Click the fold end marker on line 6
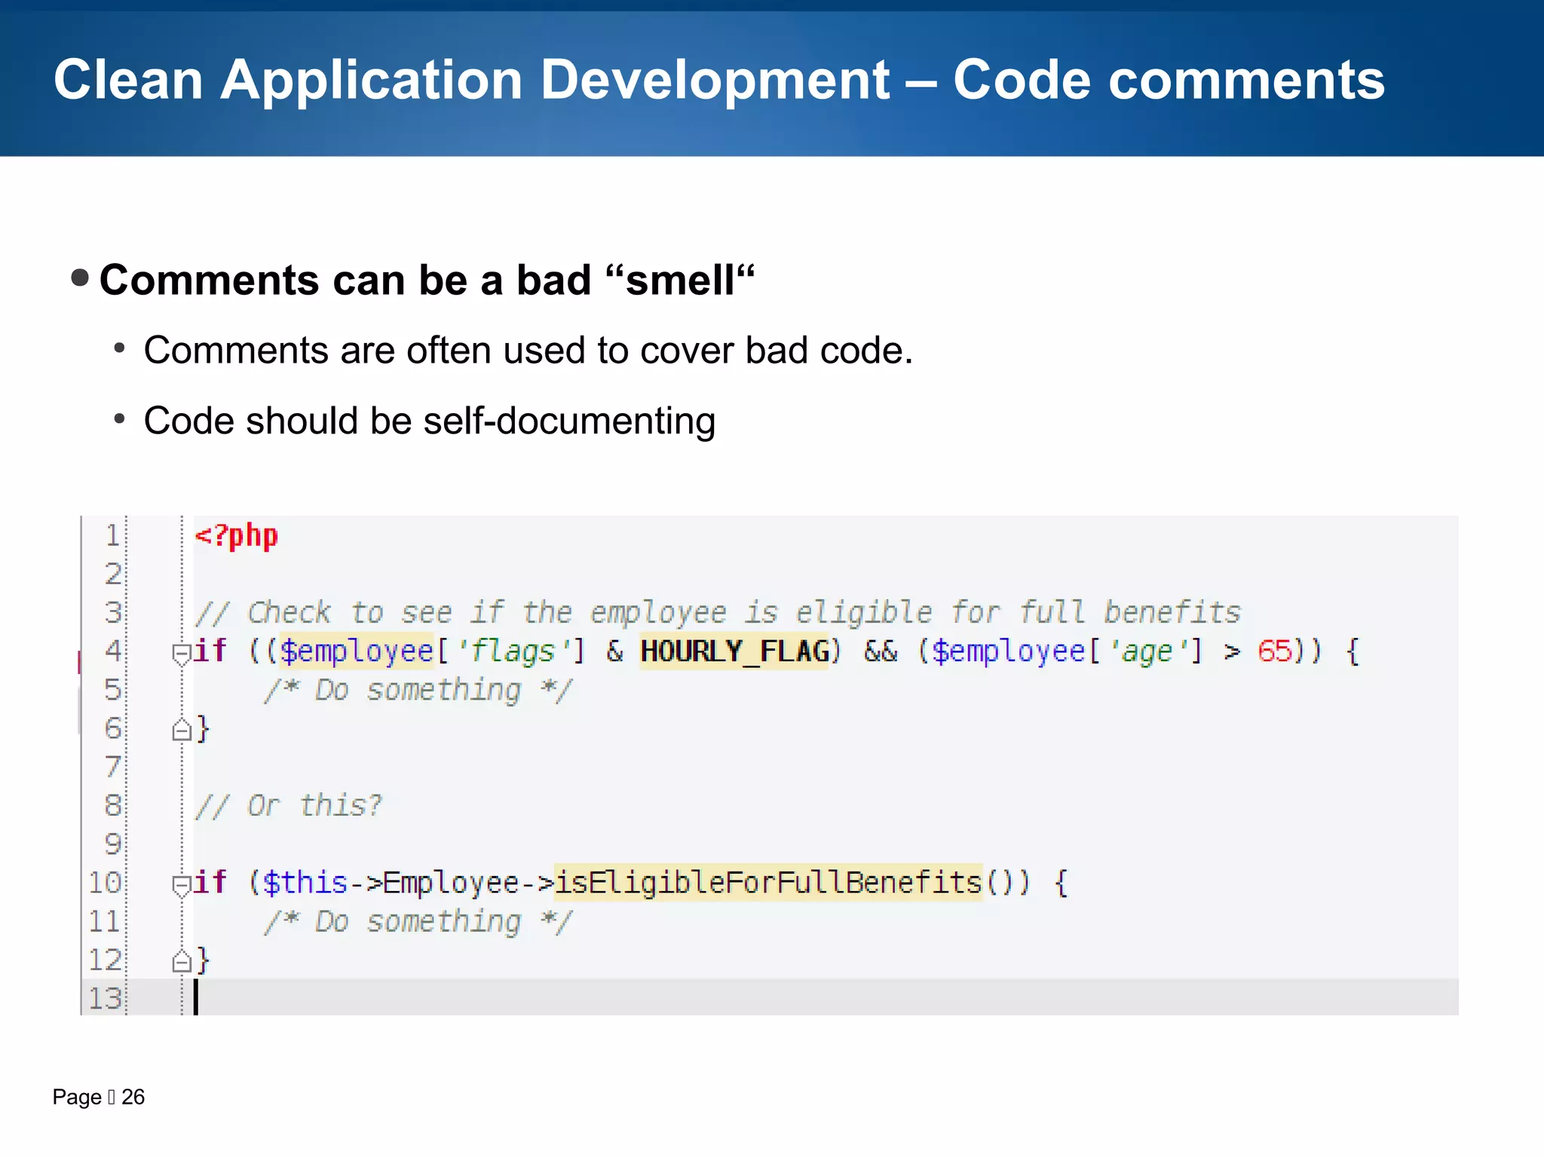Viewport: 1544px width, 1158px height. (x=181, y=731)
